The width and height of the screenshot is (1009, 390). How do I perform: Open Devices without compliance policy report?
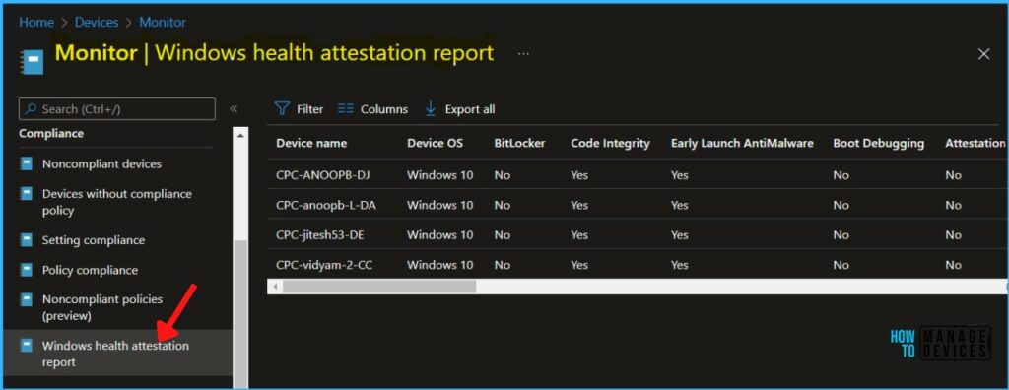[117, 202]
